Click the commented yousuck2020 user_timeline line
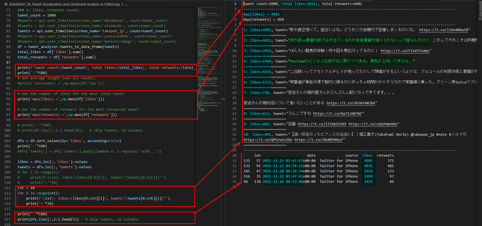The height and width of the screenshot is (226, 482). click(x=95, y=36)
